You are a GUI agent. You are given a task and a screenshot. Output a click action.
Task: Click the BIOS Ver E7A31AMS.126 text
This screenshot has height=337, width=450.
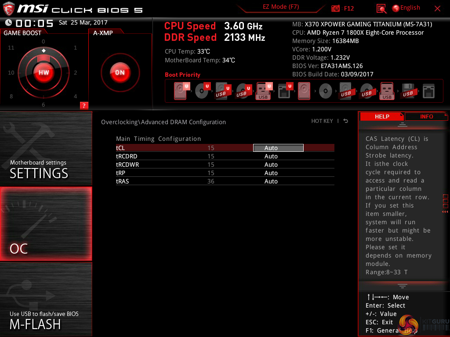(x=327, y=66)
